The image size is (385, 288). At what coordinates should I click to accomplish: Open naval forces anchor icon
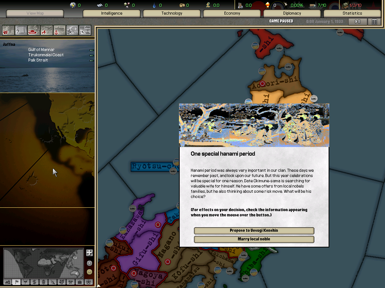59,30
